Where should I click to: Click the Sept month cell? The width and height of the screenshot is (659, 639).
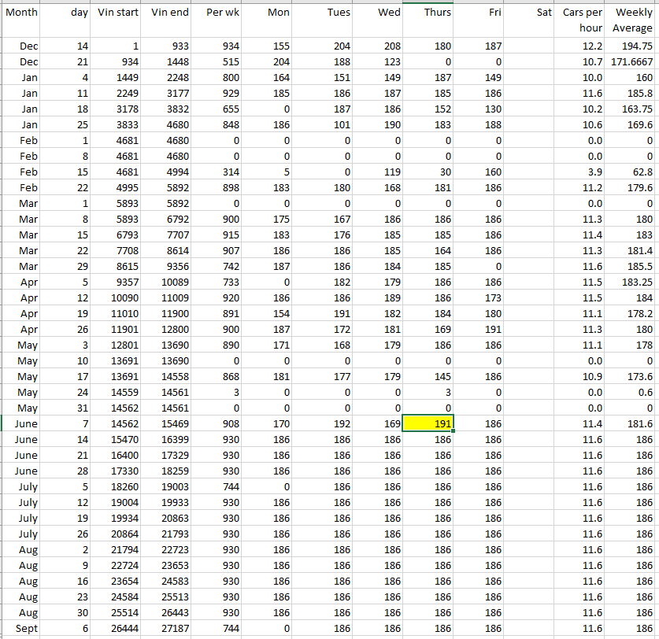point(21,628)
